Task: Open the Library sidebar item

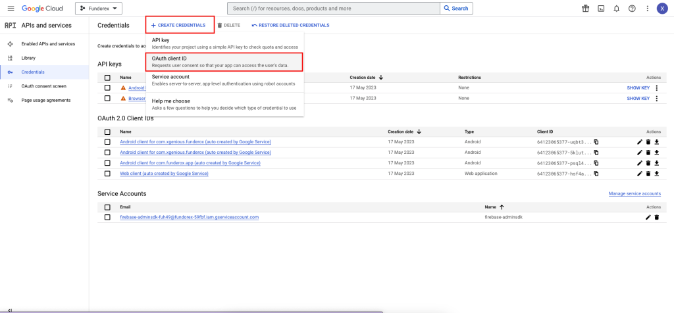Action: 45,58
